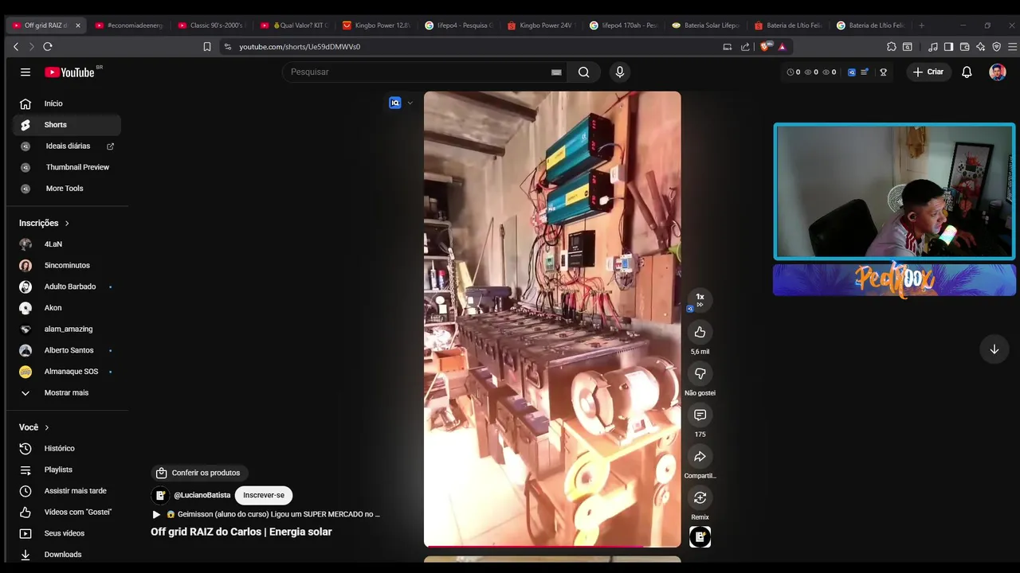Switch to the Classic 90's-2000's tab
This screenshot has height=573, width=1020.
pos(210,25)
